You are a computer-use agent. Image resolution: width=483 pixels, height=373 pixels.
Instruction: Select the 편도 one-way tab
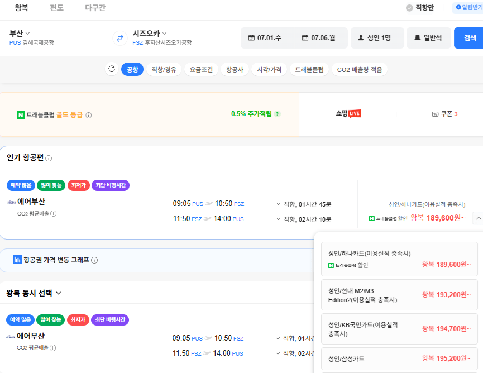[57, 8]
